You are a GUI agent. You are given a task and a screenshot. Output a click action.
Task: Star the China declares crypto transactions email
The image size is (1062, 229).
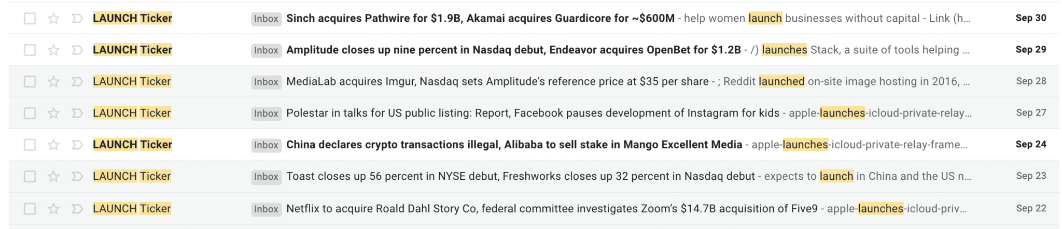pyautogui.click(x=53, y=145)
